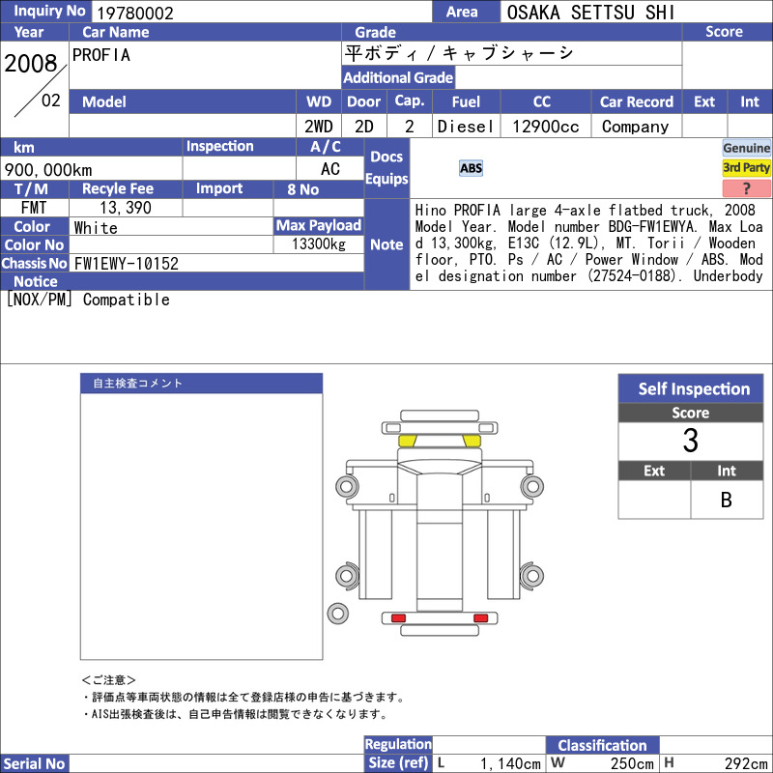Click inquiry number 19780002
Viewport: 773px width, 773px height.
pyautogui.click(x=135, y=13)
